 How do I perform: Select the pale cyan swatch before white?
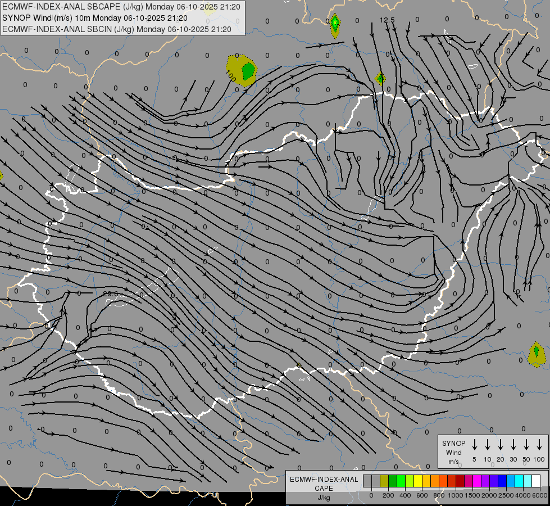point(527,481)
